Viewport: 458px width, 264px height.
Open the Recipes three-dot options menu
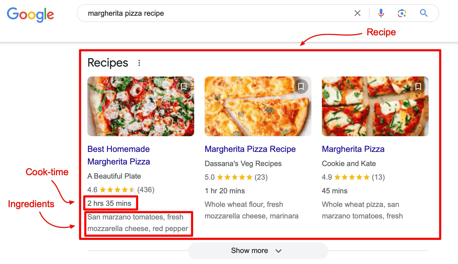(139, 63)
